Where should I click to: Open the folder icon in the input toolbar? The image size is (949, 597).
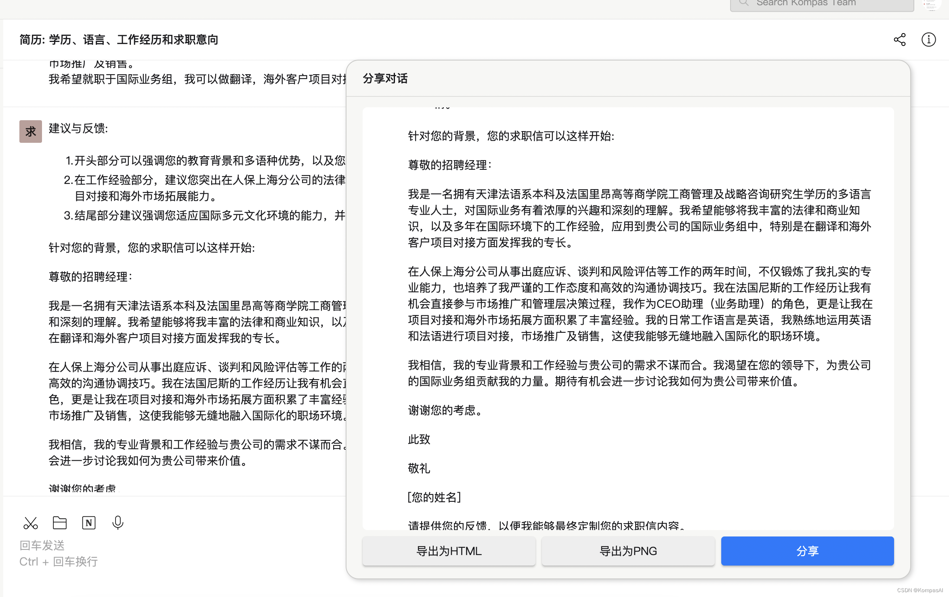coord(60,523)
